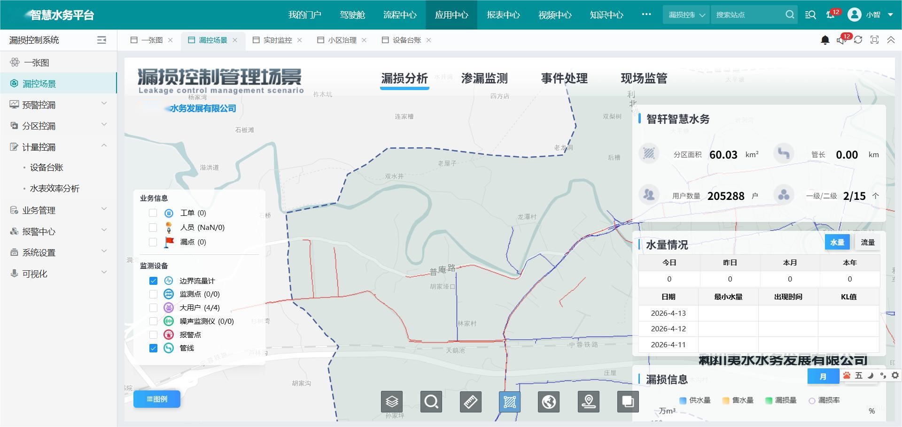Switch to the 设备台账 tab
Viewport: 902px width, 427px height.
(x=406, y=40)
